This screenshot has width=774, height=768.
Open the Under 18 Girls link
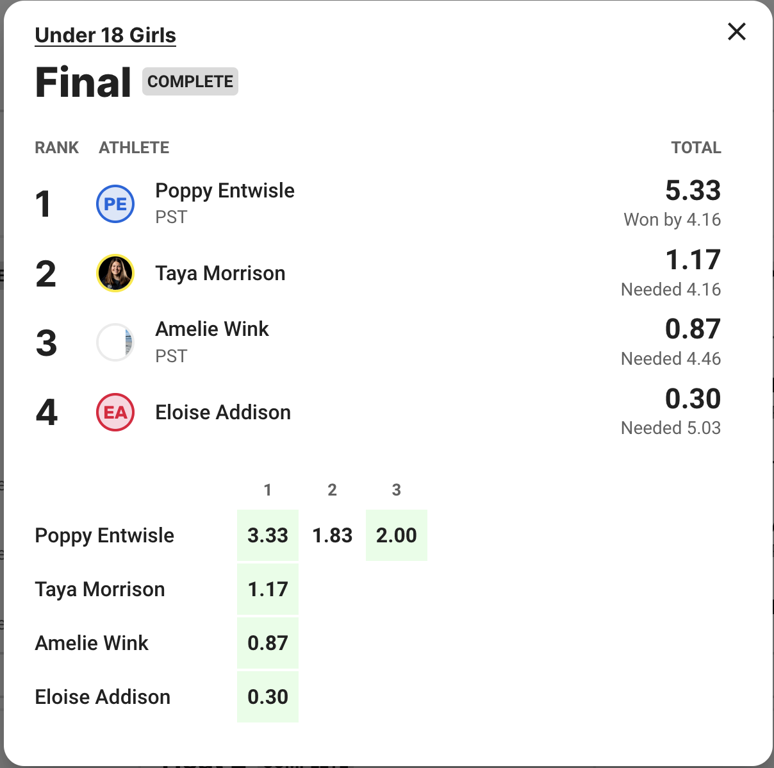coord(105,35)
